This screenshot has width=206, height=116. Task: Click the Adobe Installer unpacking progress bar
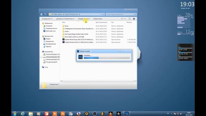pos(107,58)
